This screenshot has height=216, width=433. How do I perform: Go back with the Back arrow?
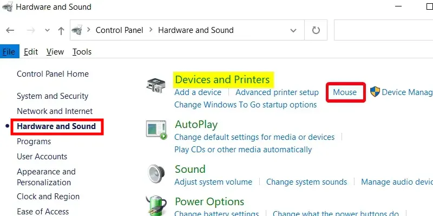10,30
